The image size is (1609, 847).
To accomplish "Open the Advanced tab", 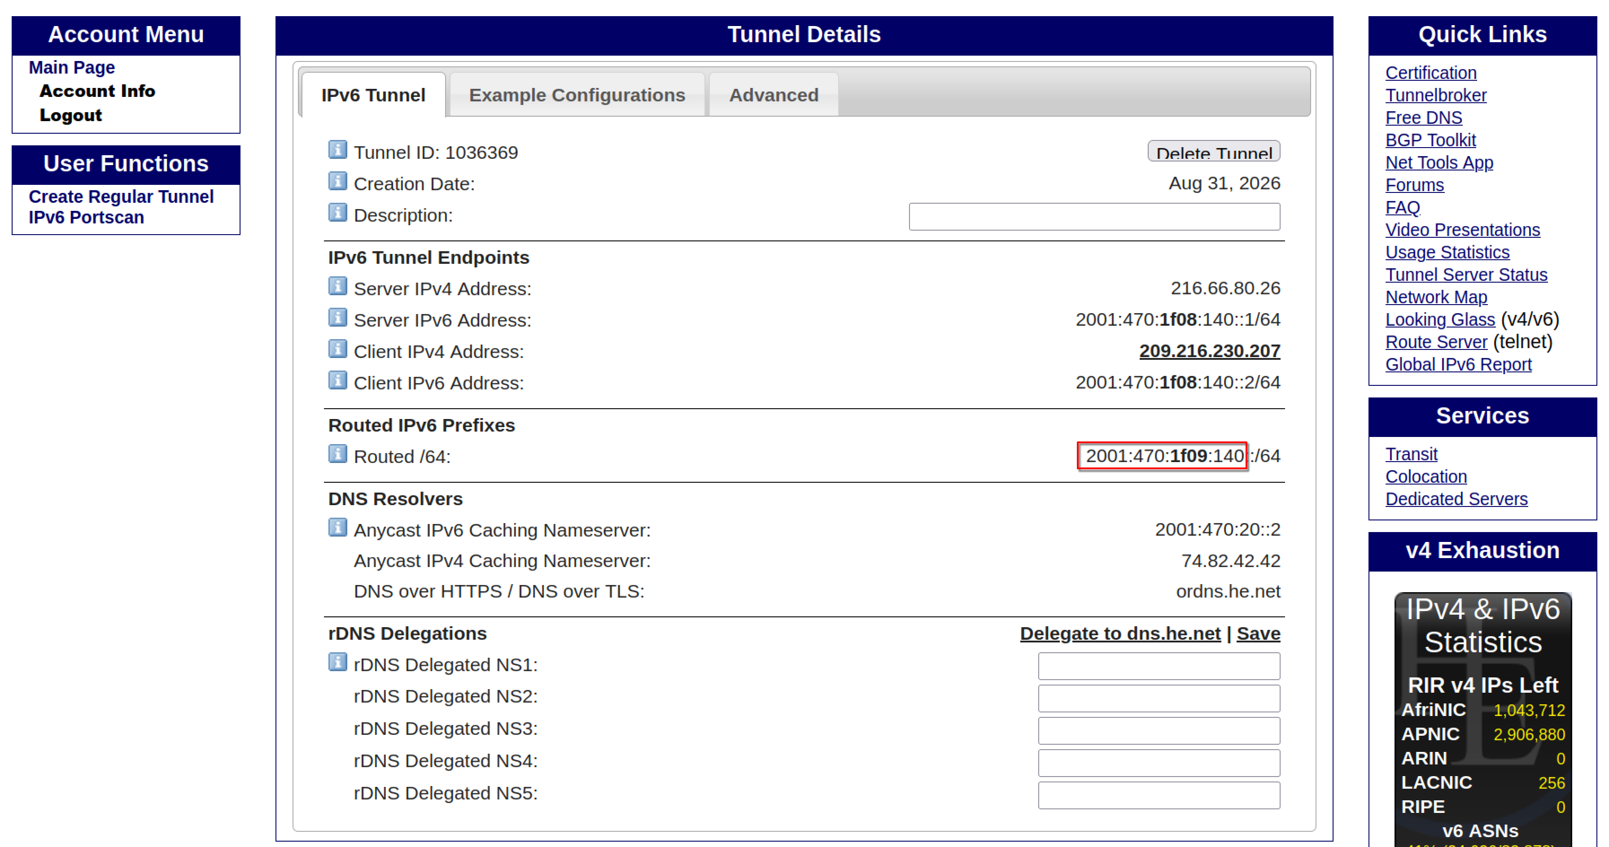I will 773,95.
